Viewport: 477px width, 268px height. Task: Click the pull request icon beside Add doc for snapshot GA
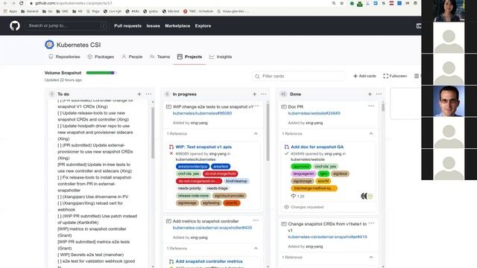pyautogui.click(x=286, y=147)
